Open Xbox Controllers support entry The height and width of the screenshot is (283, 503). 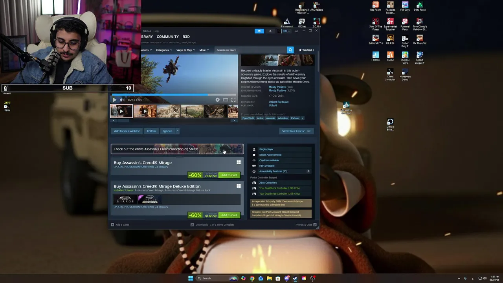[x=268, y=183]
